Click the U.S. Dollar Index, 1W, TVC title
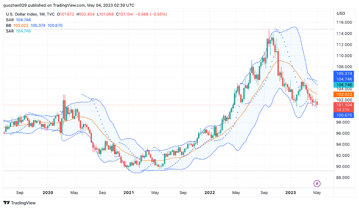359x209 pixels. [30, 14]
